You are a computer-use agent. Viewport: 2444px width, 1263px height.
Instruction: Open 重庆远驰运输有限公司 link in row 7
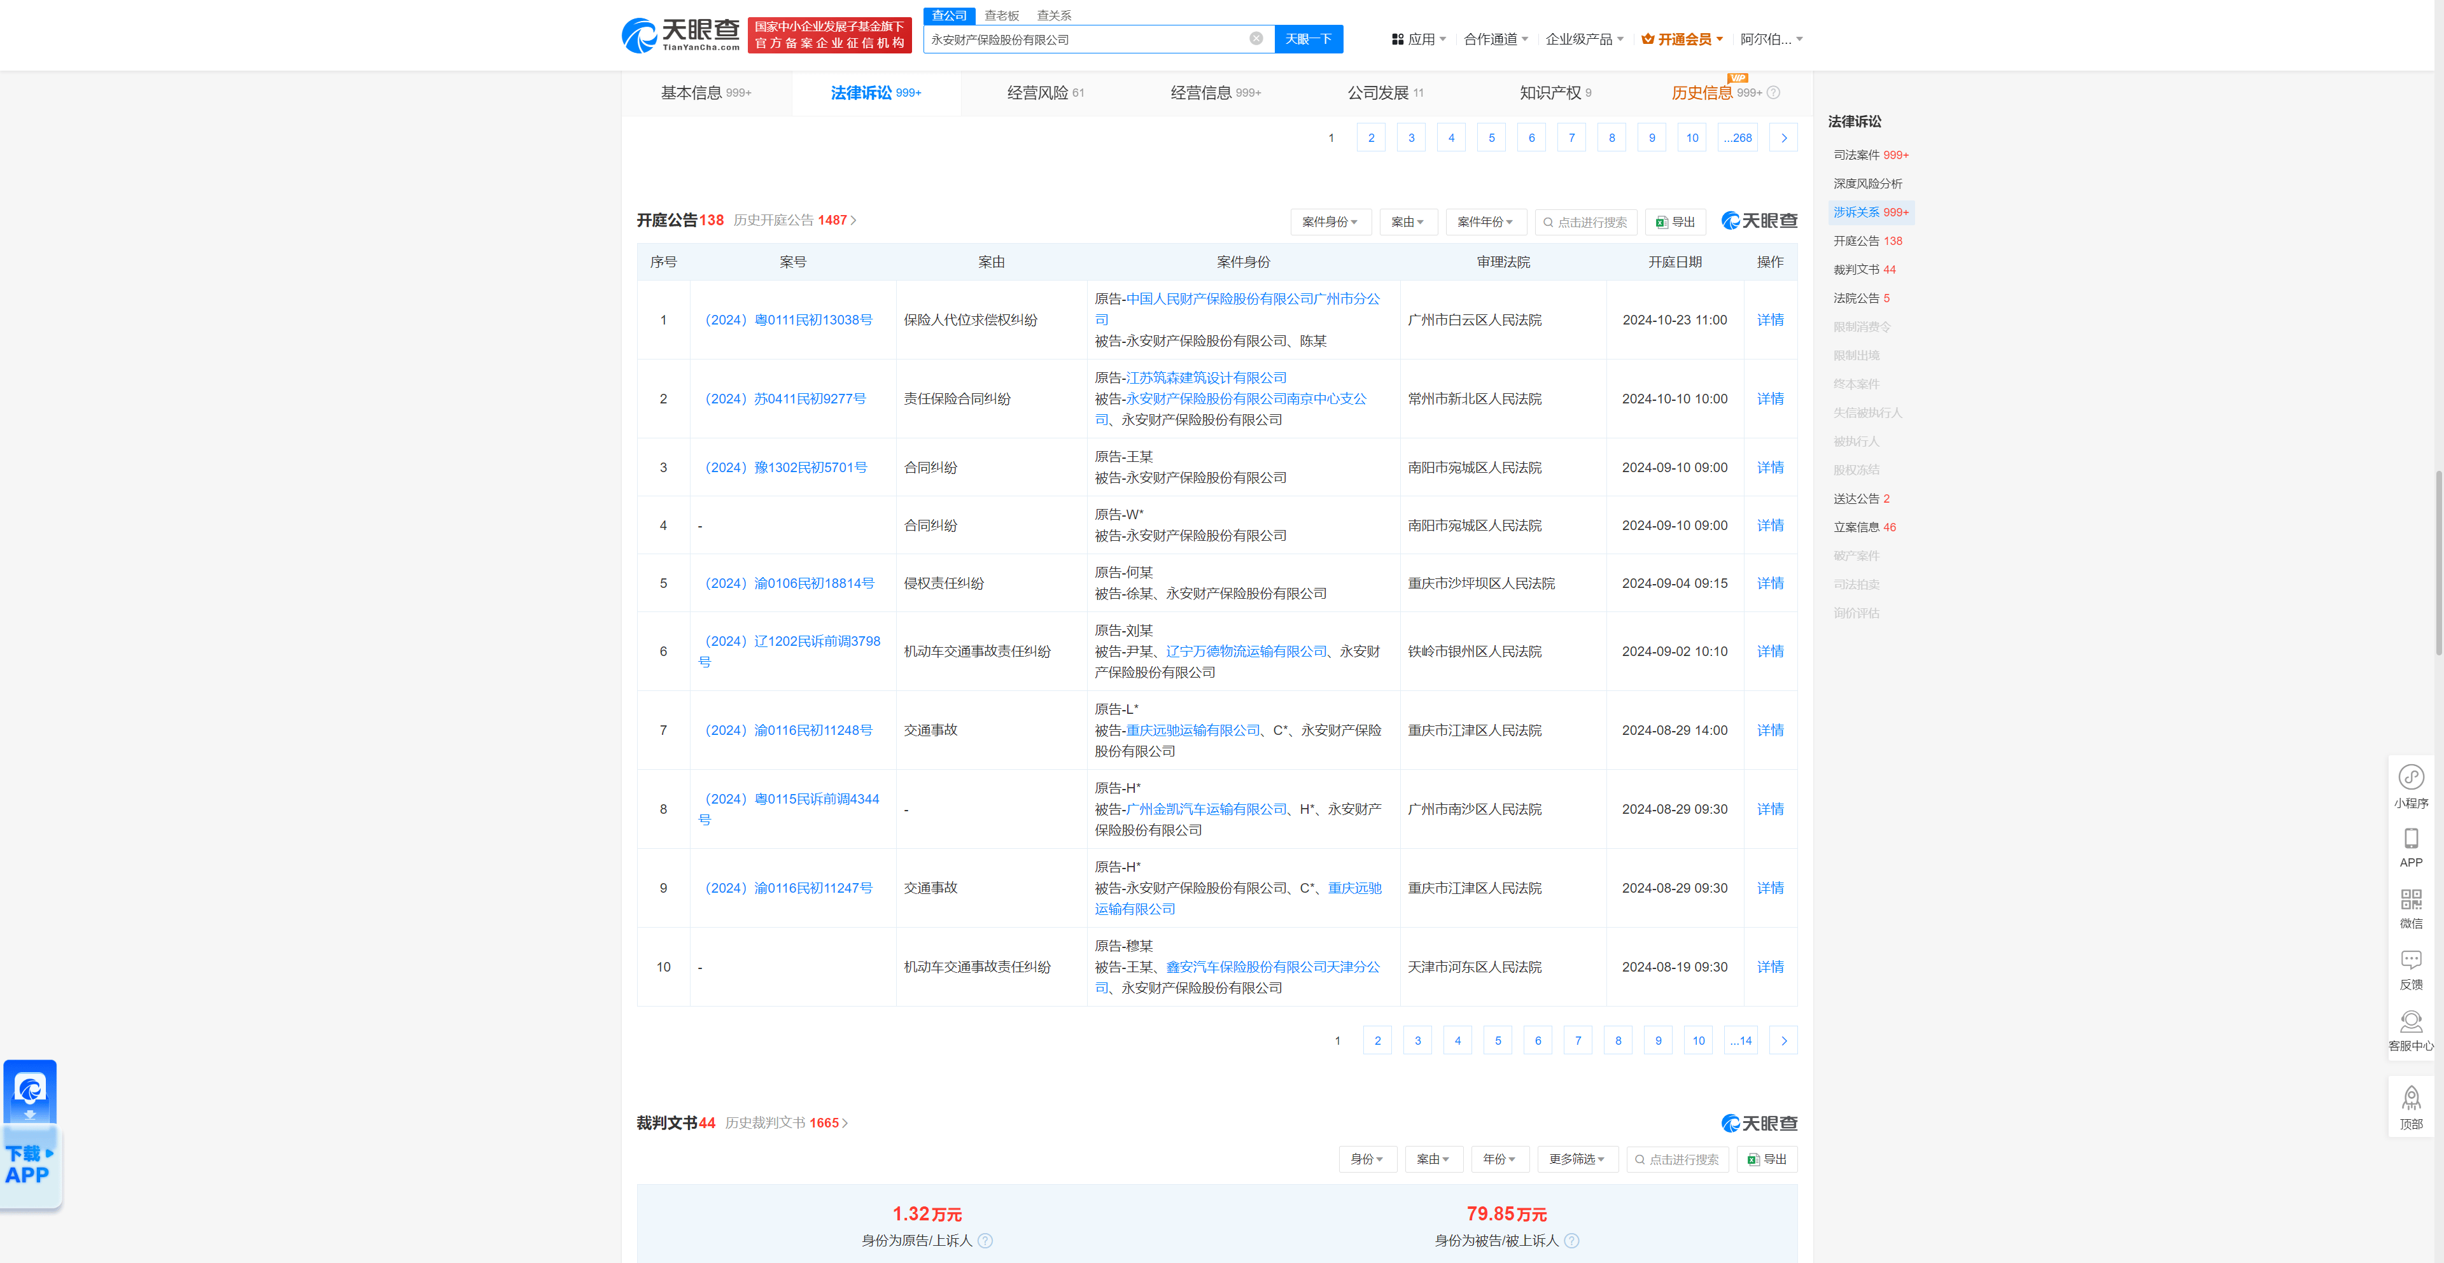1193,730
